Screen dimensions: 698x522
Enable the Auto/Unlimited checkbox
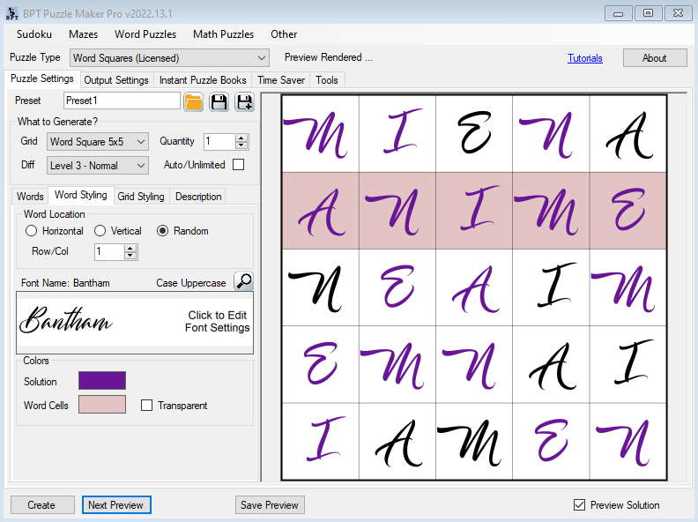pos(238,165)
